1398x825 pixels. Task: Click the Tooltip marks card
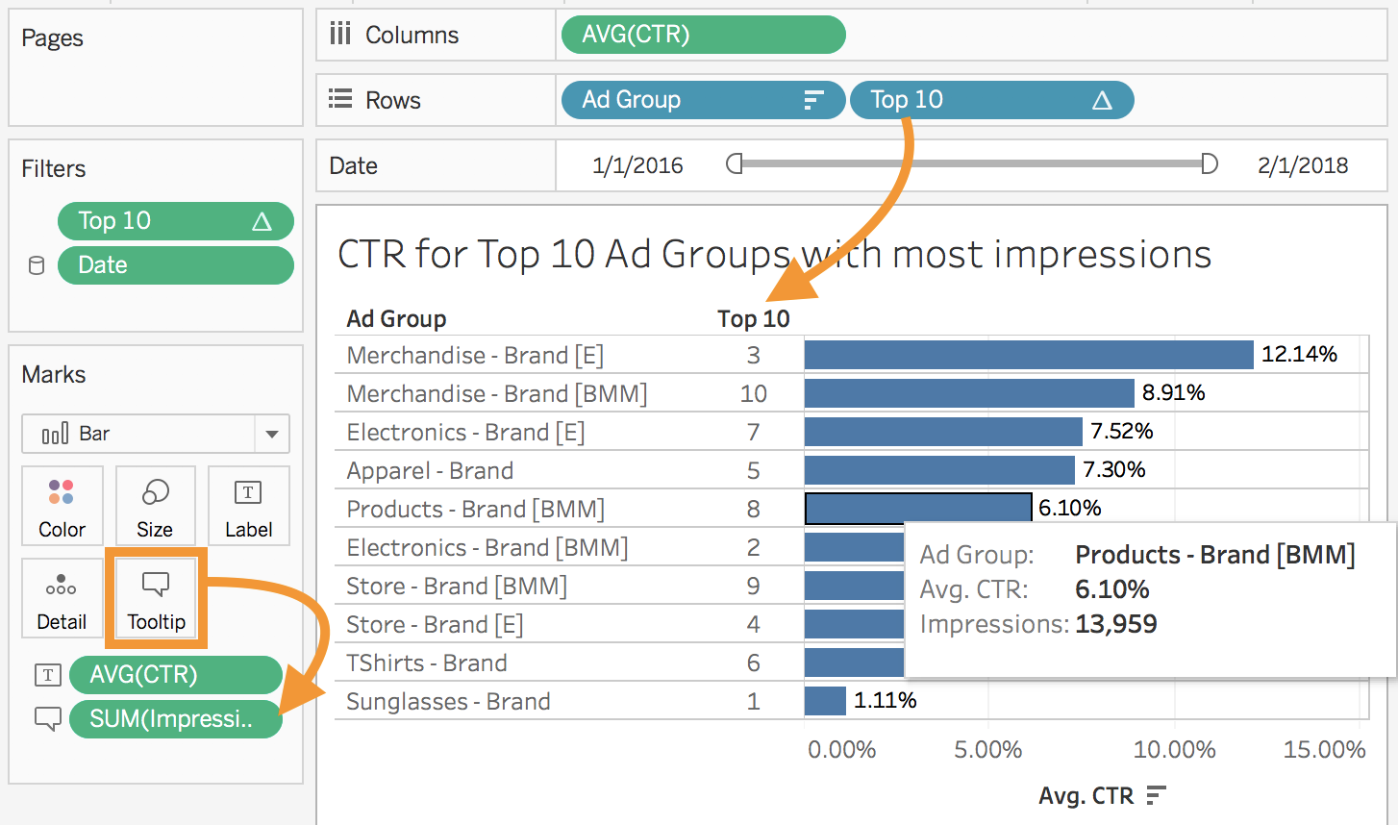point(156,598)
